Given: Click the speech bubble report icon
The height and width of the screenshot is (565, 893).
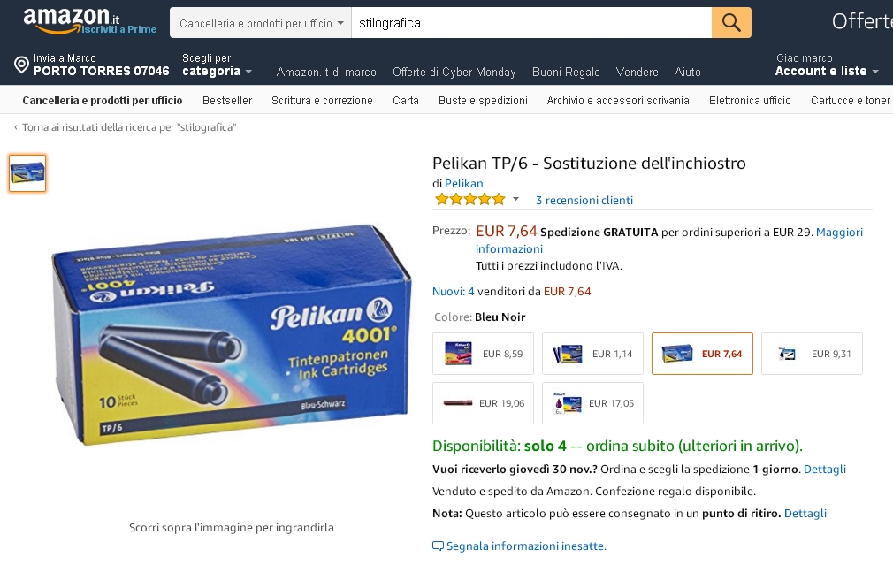Looking at the screenshot, I should pyautogui.click(x=438, y=546).
